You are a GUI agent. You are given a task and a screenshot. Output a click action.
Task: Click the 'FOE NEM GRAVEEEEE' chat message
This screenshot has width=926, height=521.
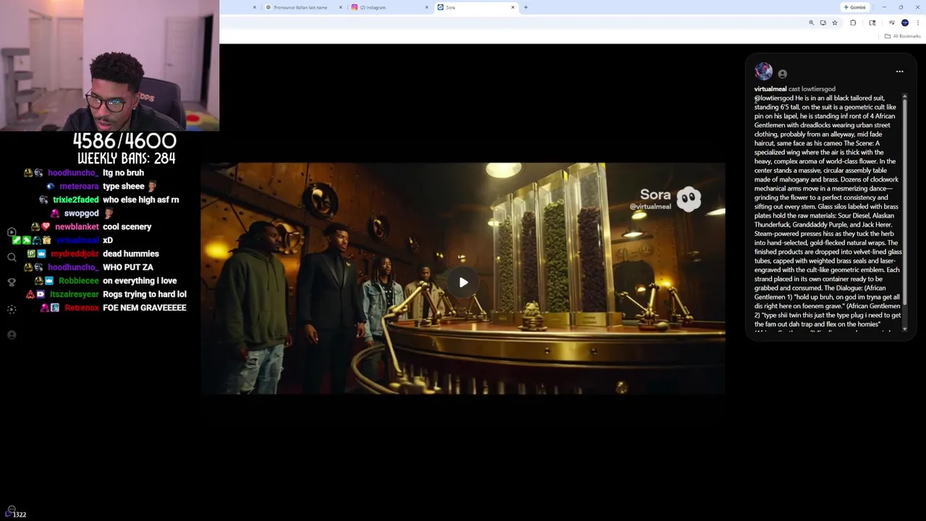(145, 308)
